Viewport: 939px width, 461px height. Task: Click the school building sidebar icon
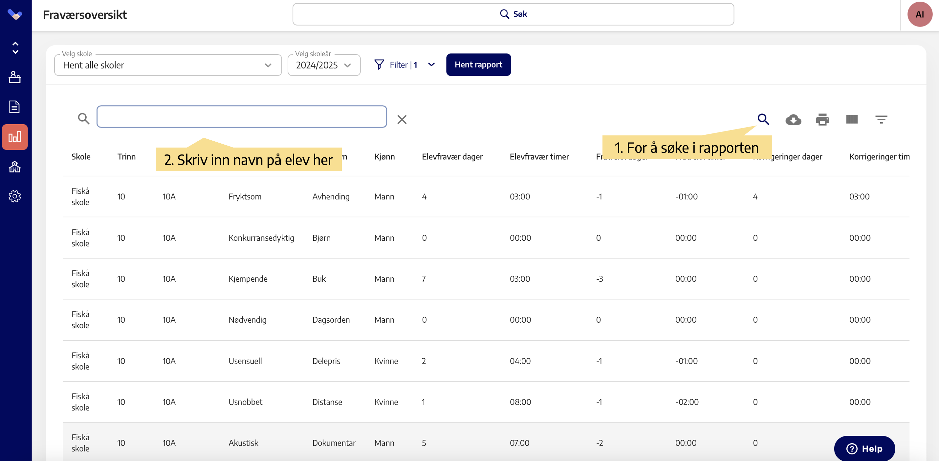tap(14, 167)
